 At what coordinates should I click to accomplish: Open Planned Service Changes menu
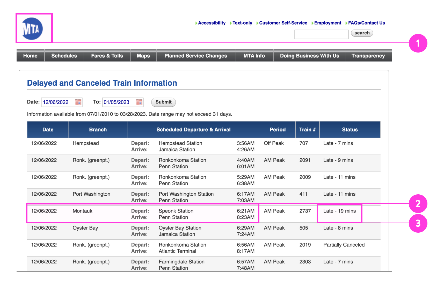[x=195, y=56]
